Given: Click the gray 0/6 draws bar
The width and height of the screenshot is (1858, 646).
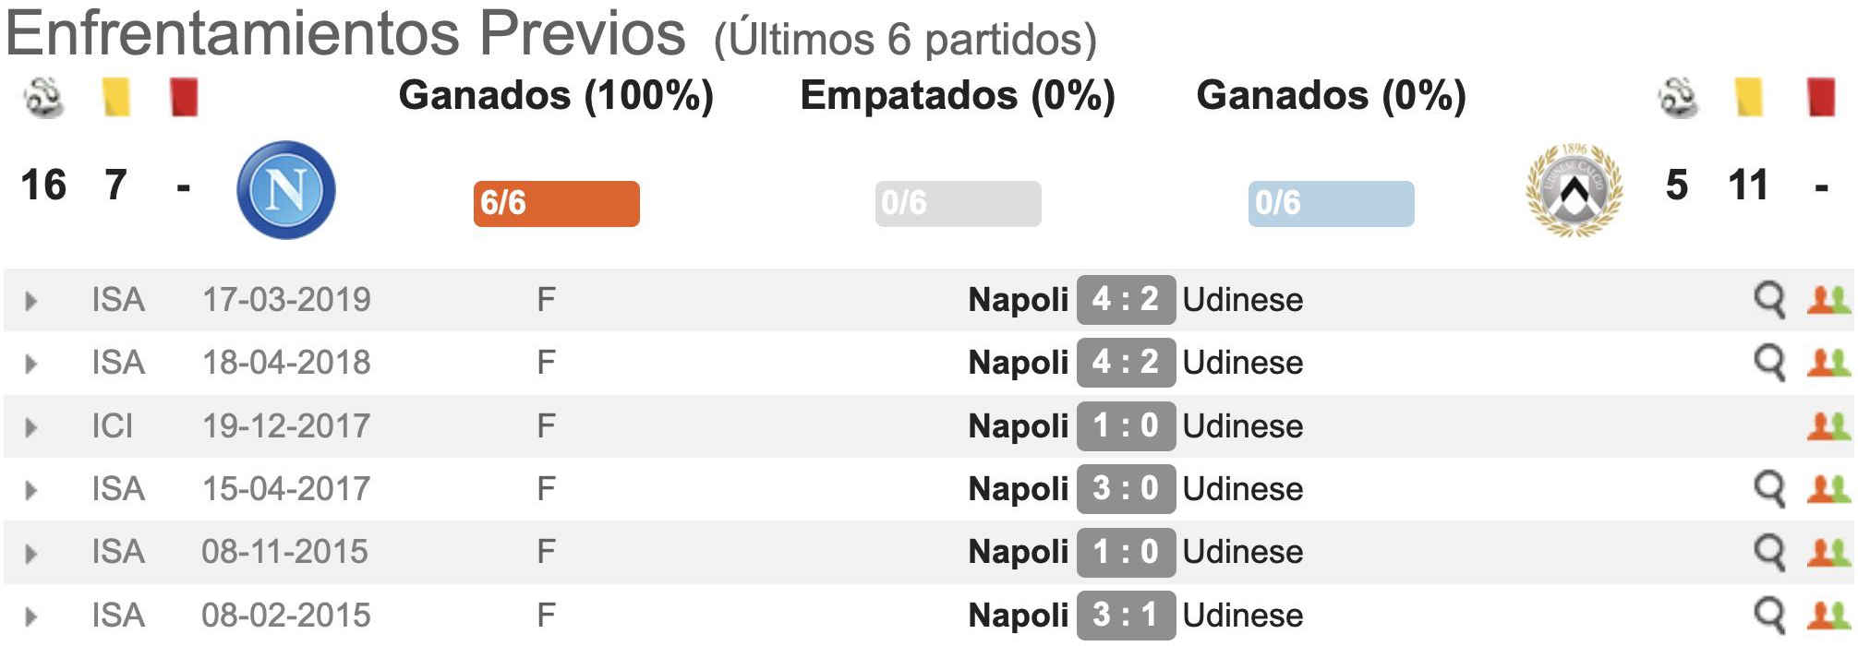Looking at the screenshot, I should (958, 204).
